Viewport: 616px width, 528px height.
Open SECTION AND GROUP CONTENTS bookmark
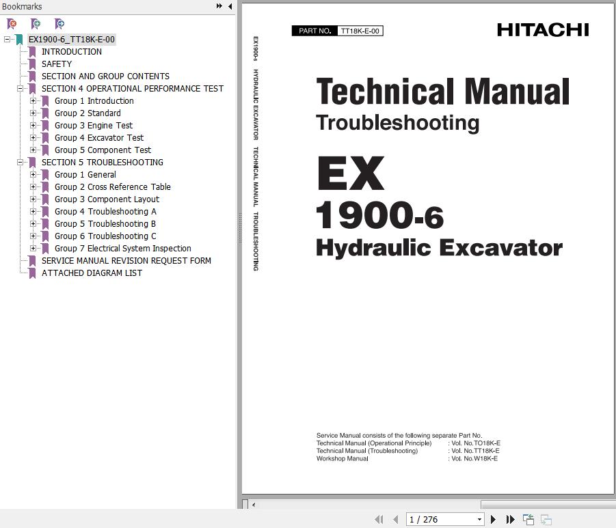(105, 76)
